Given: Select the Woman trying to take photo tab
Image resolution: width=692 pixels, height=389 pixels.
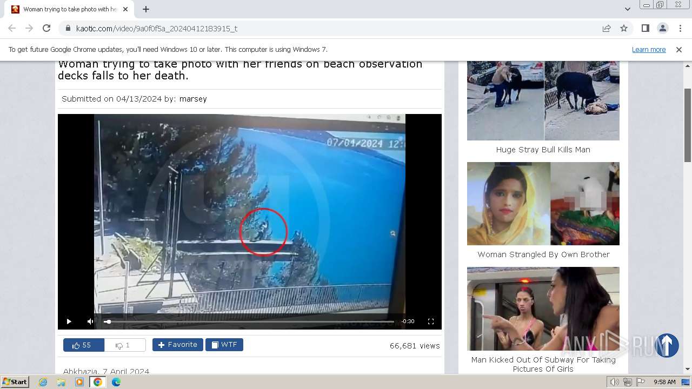Looking at the screenshot, I should 69,9.
